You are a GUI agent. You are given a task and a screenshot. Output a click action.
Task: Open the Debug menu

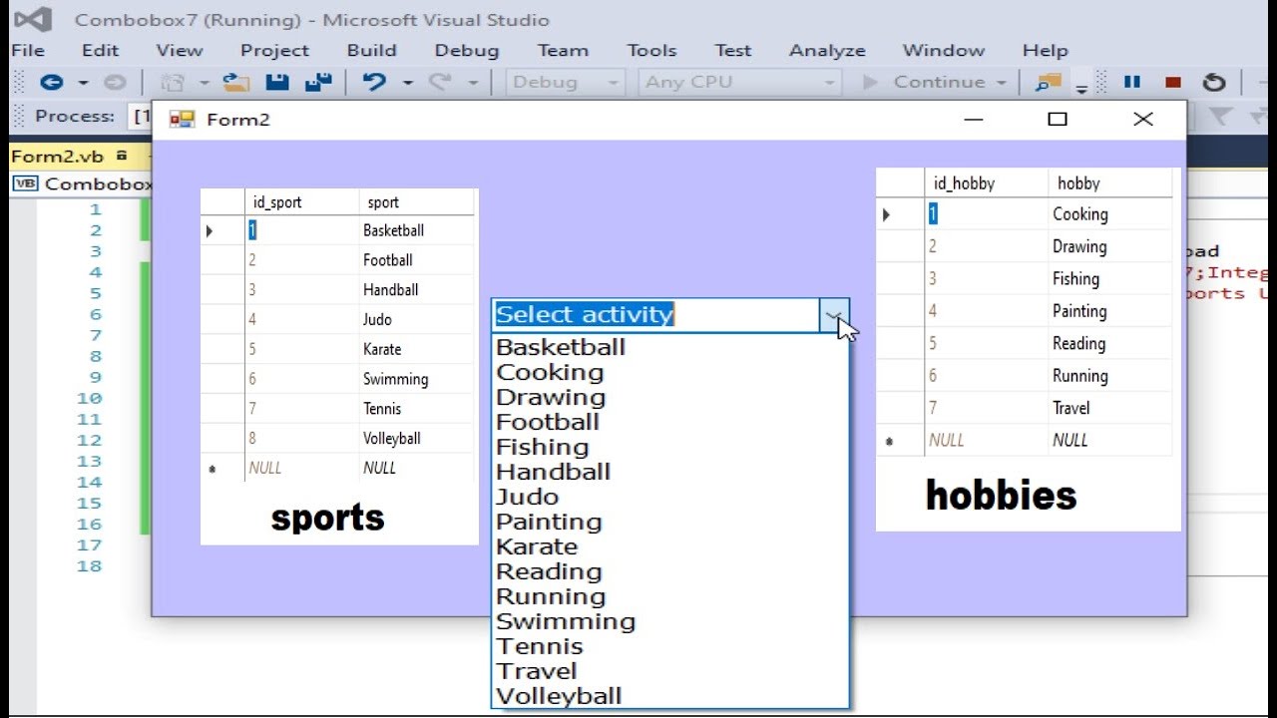(x=466, y=51)
